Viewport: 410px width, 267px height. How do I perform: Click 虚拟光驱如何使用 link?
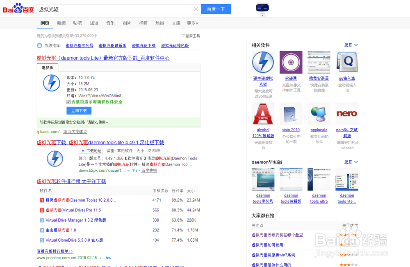tap(267, 245)
